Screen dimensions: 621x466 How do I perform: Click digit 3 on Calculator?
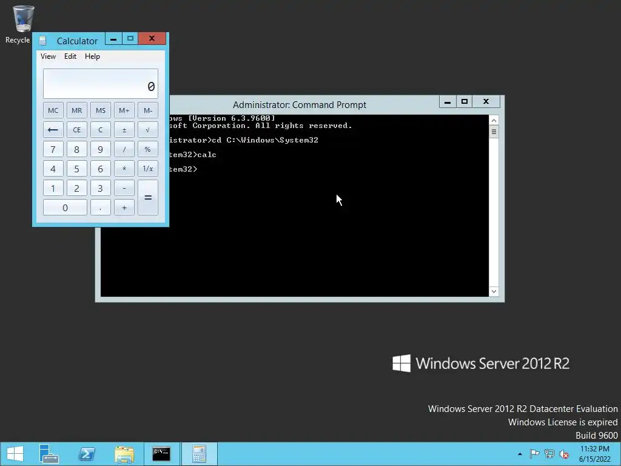pos(101,188)
